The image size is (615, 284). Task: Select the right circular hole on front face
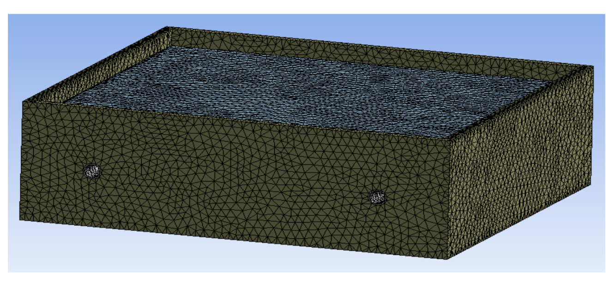(378, 197)
